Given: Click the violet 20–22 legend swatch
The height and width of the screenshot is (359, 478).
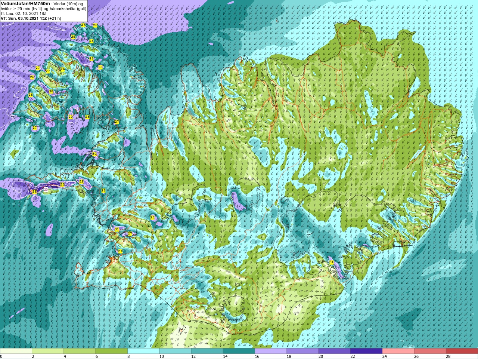Looking at the screenshot, I should (x=335, y=351).
